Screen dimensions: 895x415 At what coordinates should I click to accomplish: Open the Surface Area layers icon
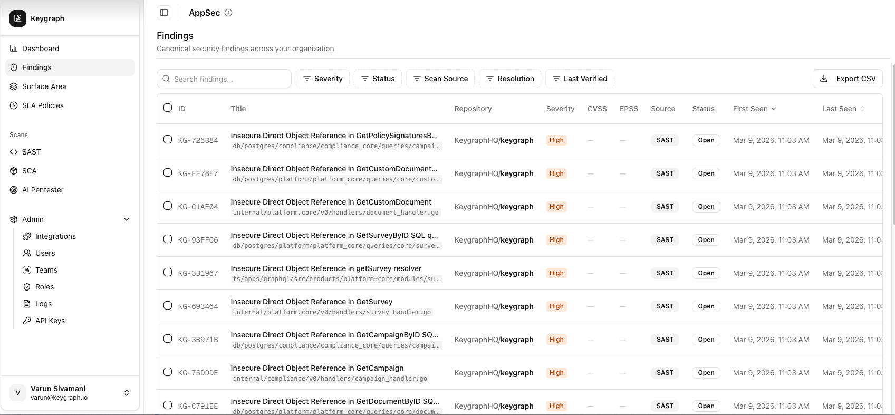coord(14,86)
